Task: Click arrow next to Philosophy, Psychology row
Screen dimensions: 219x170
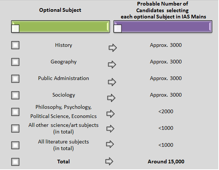Action: (x=110, y=114)
